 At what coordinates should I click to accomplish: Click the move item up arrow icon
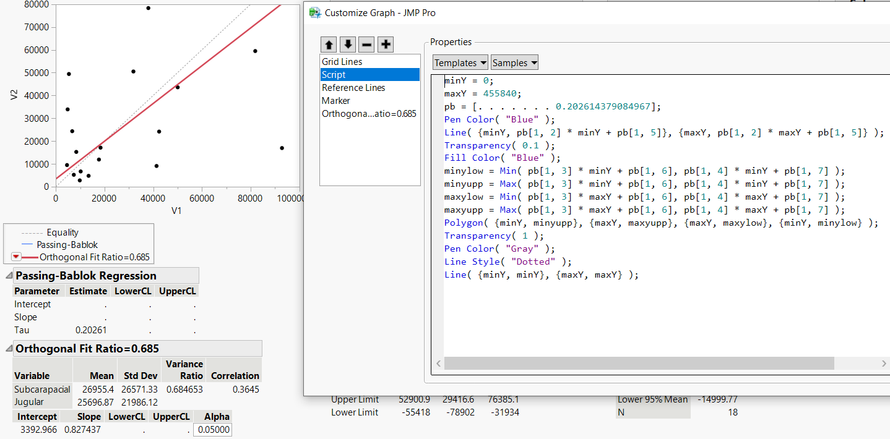coord(329,44)
